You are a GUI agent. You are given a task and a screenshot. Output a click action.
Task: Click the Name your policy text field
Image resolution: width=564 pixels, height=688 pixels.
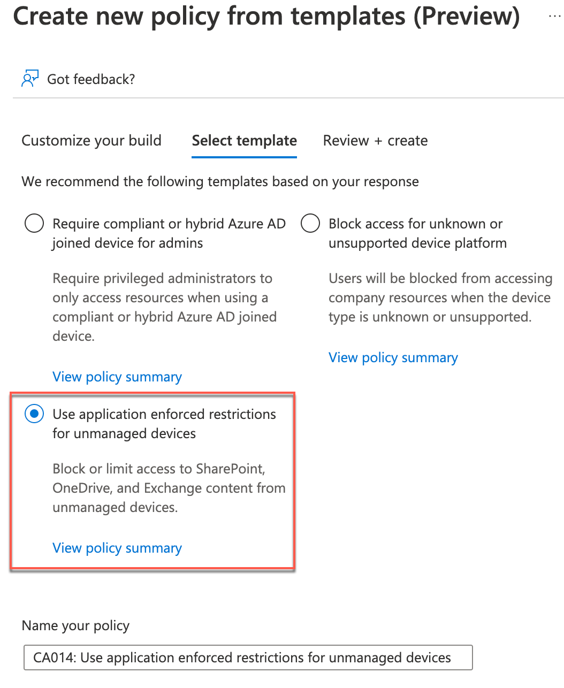click(x=248, y=658)
